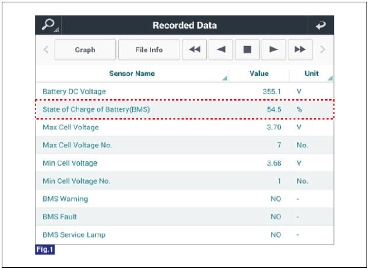Sort by the Sensor Name column header

coord(132,73)
